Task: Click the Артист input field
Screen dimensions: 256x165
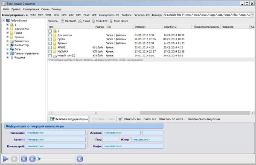Action: click(55, 139)
